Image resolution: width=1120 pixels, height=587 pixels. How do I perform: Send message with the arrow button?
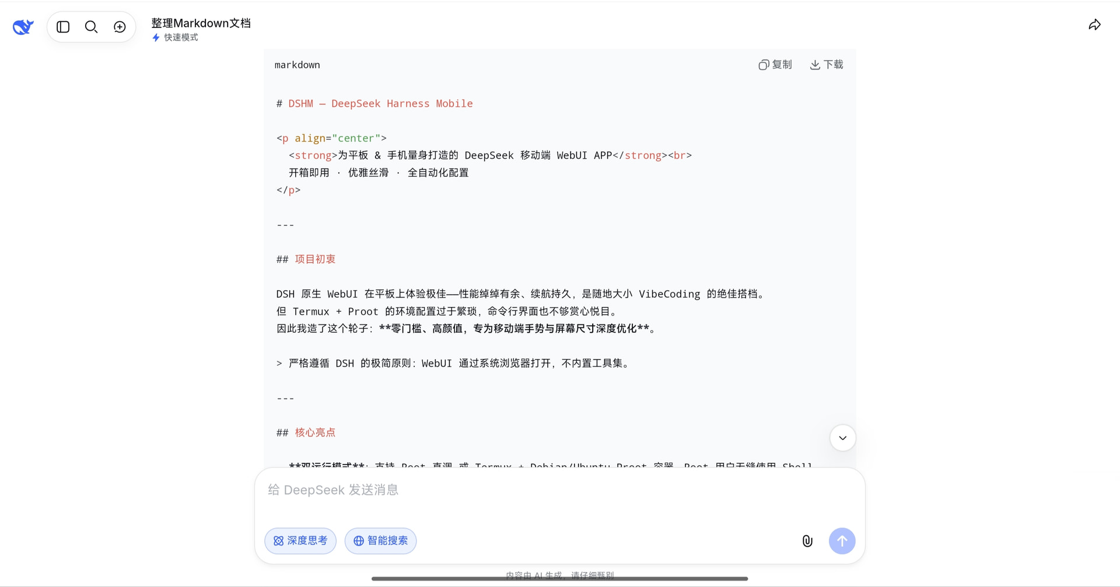842,541
